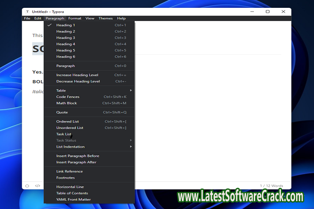Expand the Table submenu

coord(130,91)
